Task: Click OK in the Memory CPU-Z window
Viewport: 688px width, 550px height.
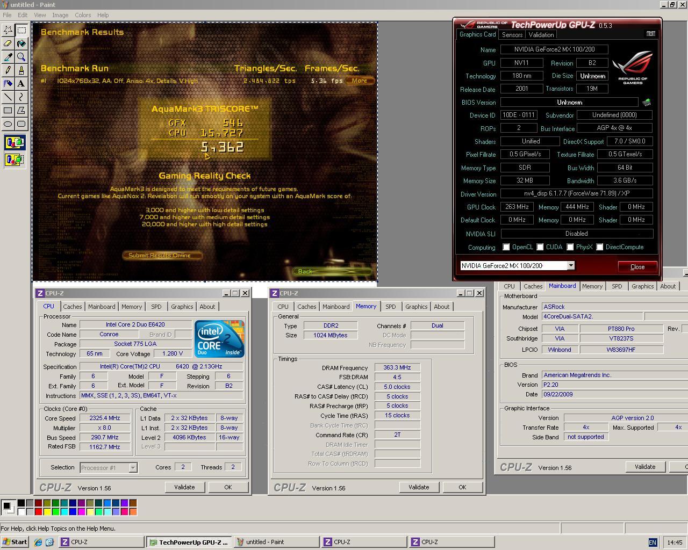Action: [462, 487]
